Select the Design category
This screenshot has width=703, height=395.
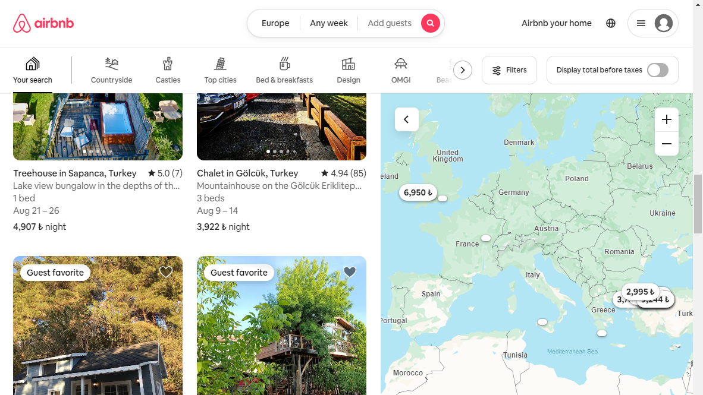coord(349,70)
